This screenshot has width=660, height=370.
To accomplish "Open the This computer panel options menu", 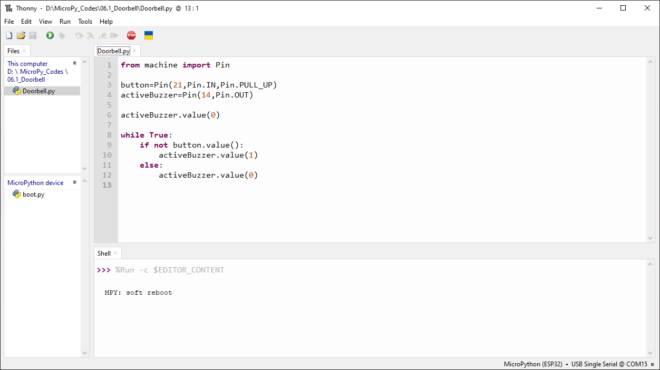I will point(75,63).
